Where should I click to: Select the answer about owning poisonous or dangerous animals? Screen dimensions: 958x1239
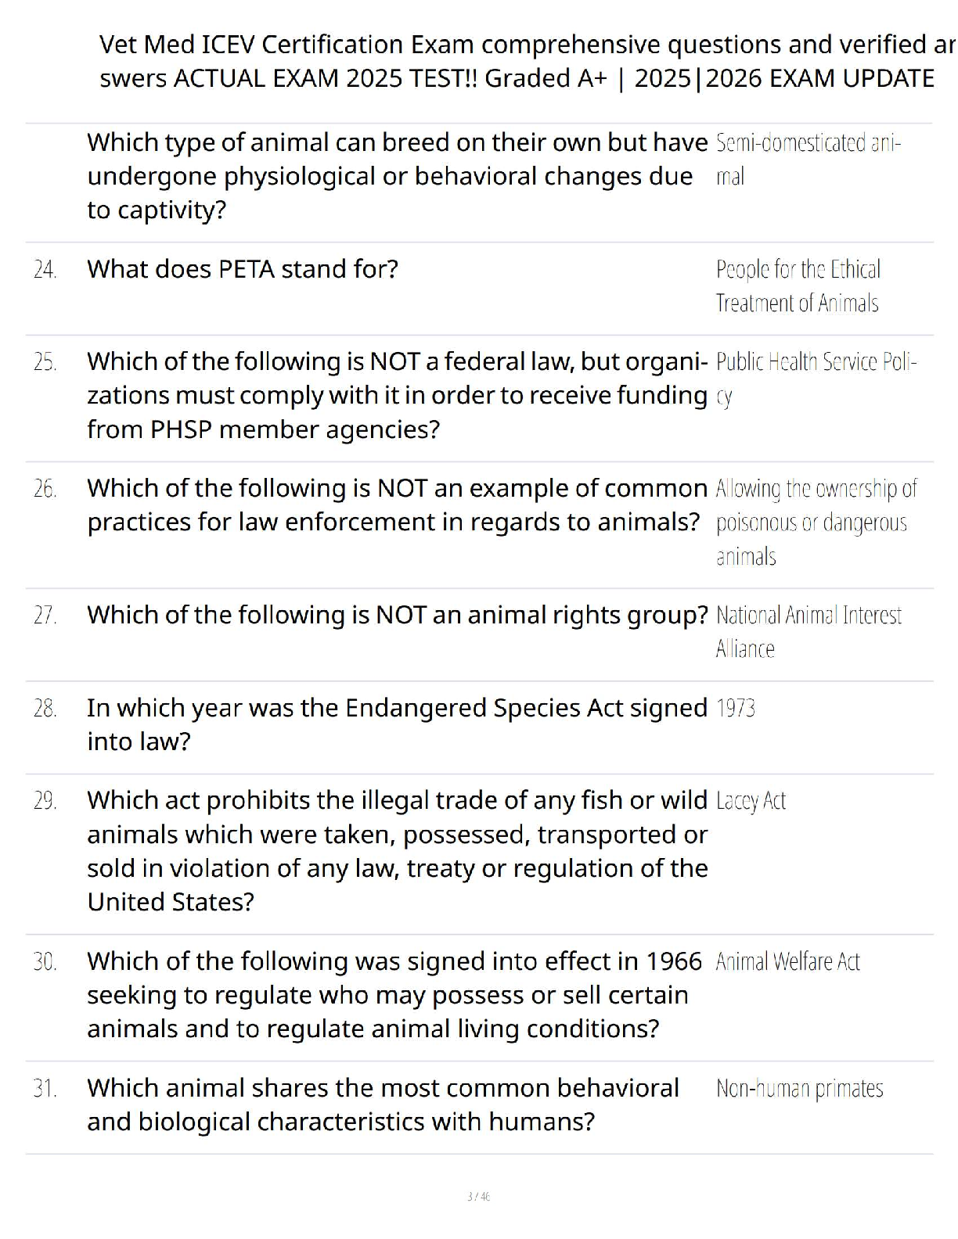[x=815, y=522]
